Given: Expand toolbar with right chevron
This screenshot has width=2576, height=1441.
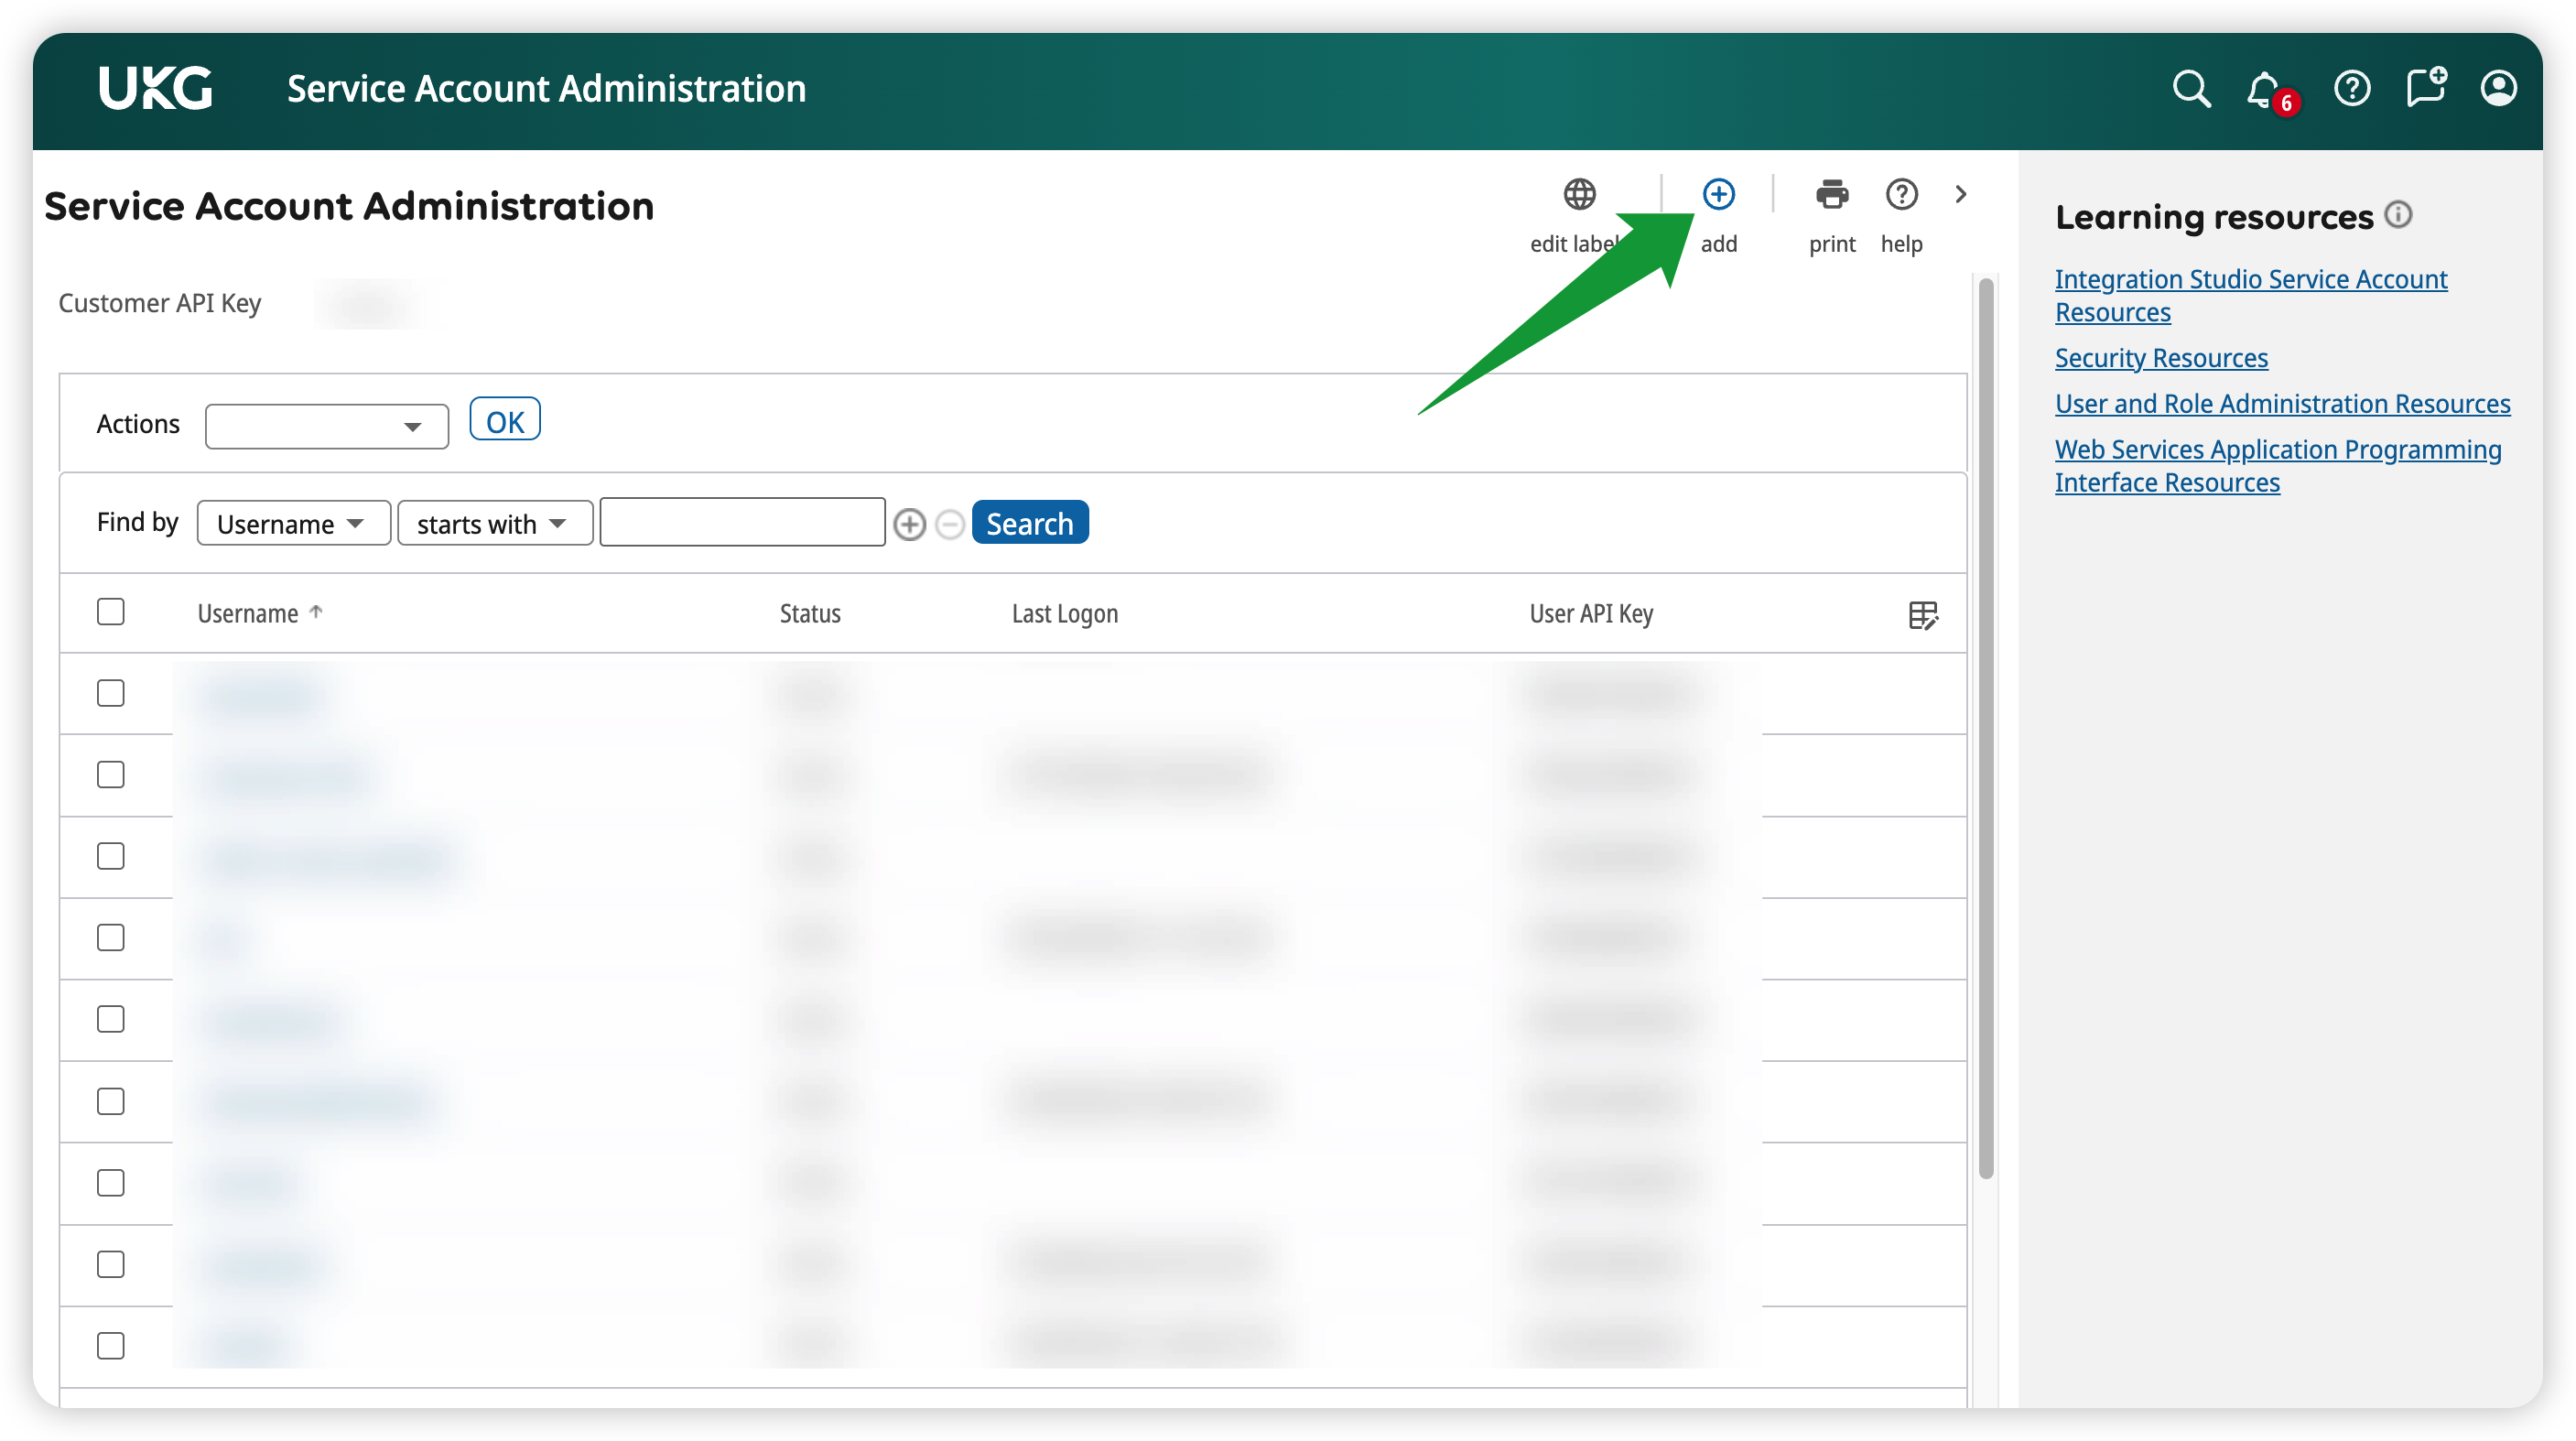Looking at the screenshot, I should coord(1960,195).
